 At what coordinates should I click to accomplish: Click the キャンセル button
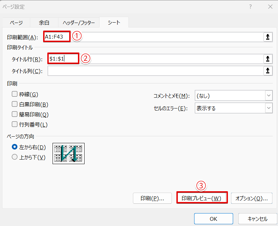click(x=257, y=219)
